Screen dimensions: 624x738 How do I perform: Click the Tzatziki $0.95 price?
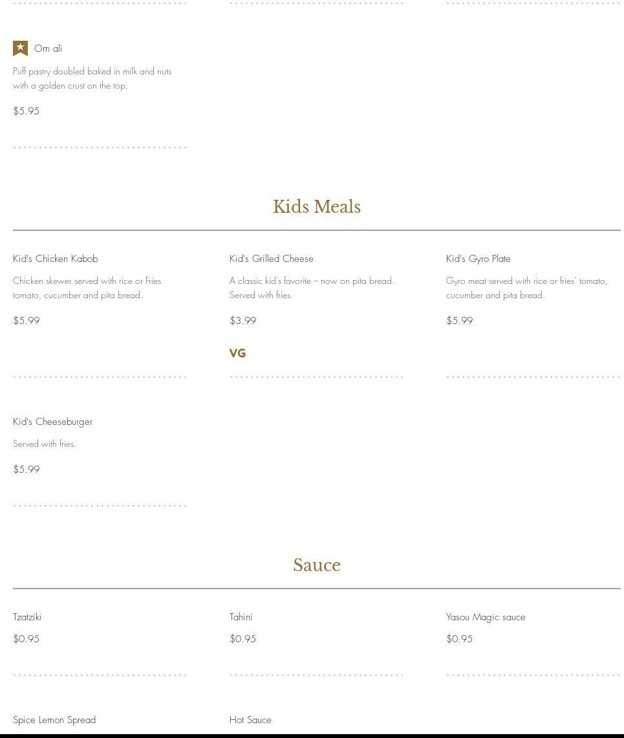tap(27, 639)
